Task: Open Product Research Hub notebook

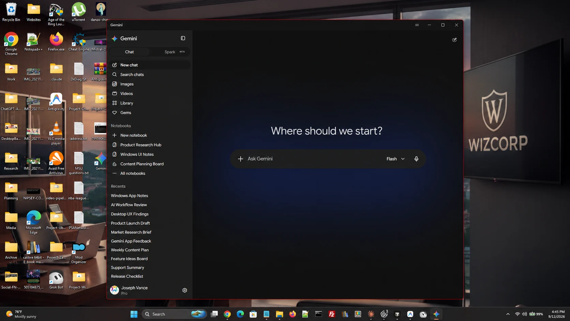Action: click(x=150, y=145)
